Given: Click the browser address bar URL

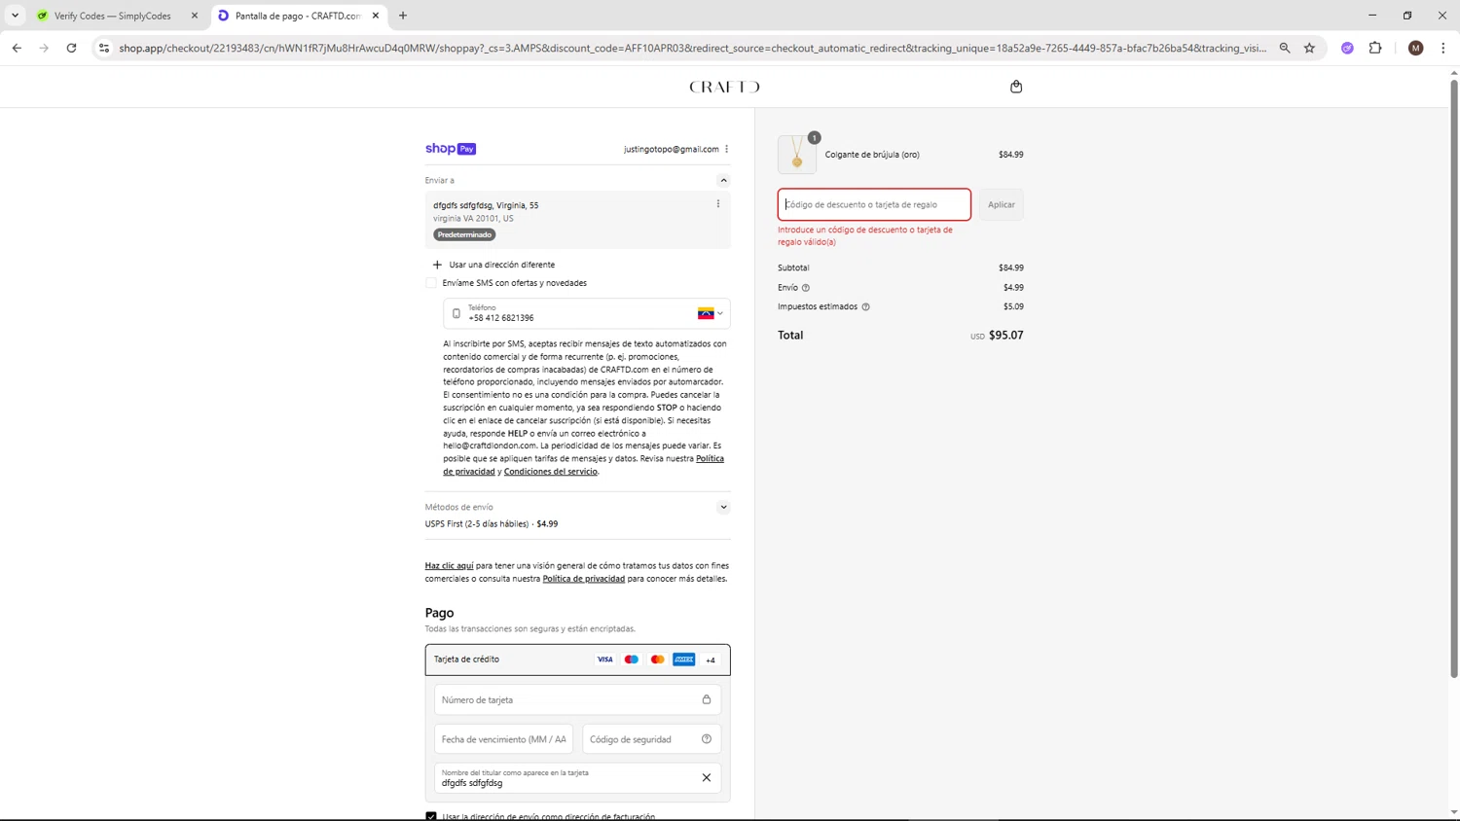Looking at the screenshot, I should click(692, 48).
